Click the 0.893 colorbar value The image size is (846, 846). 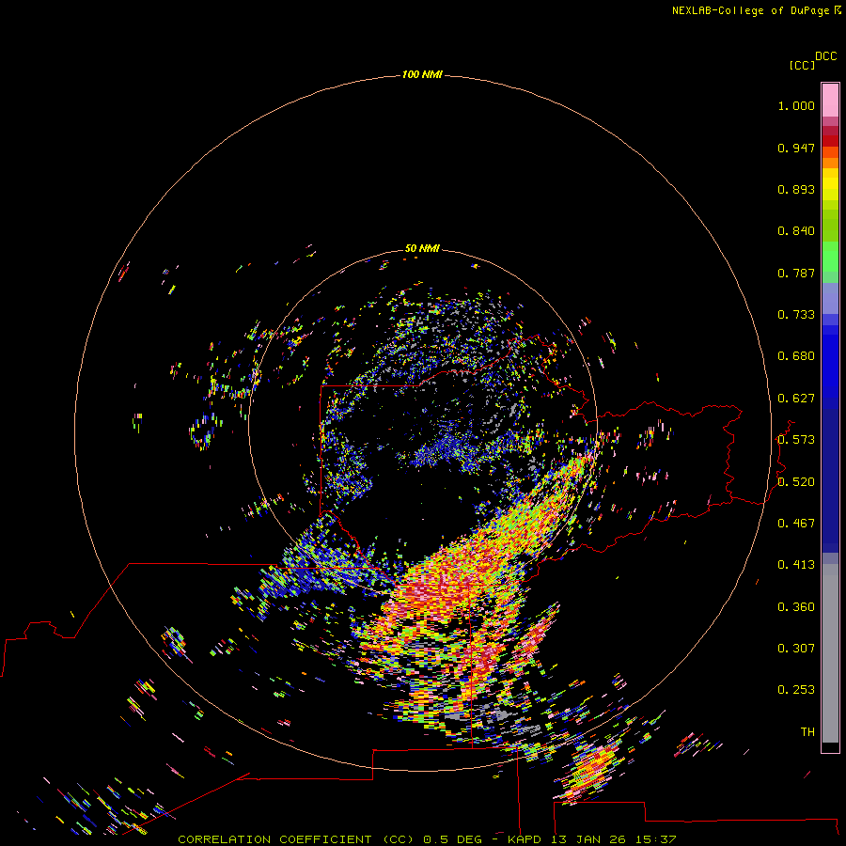point(796,189)
